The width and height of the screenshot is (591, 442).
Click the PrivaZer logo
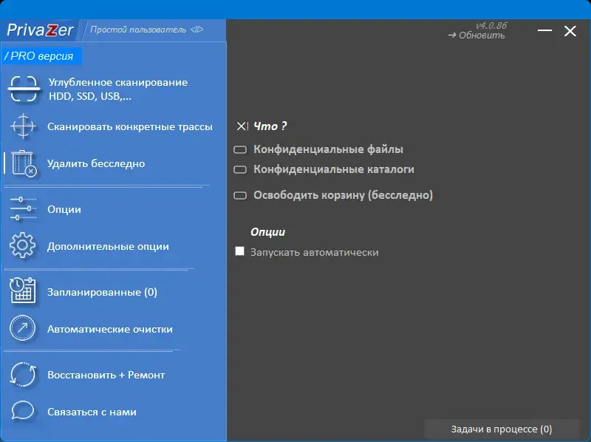pyautogui.click(x=39, y=30)
